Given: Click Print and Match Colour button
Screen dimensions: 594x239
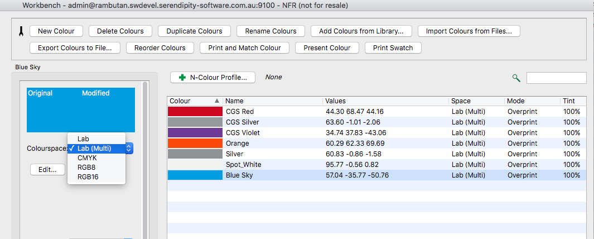Looking at the screenshot, I should (x=245, y=48).
